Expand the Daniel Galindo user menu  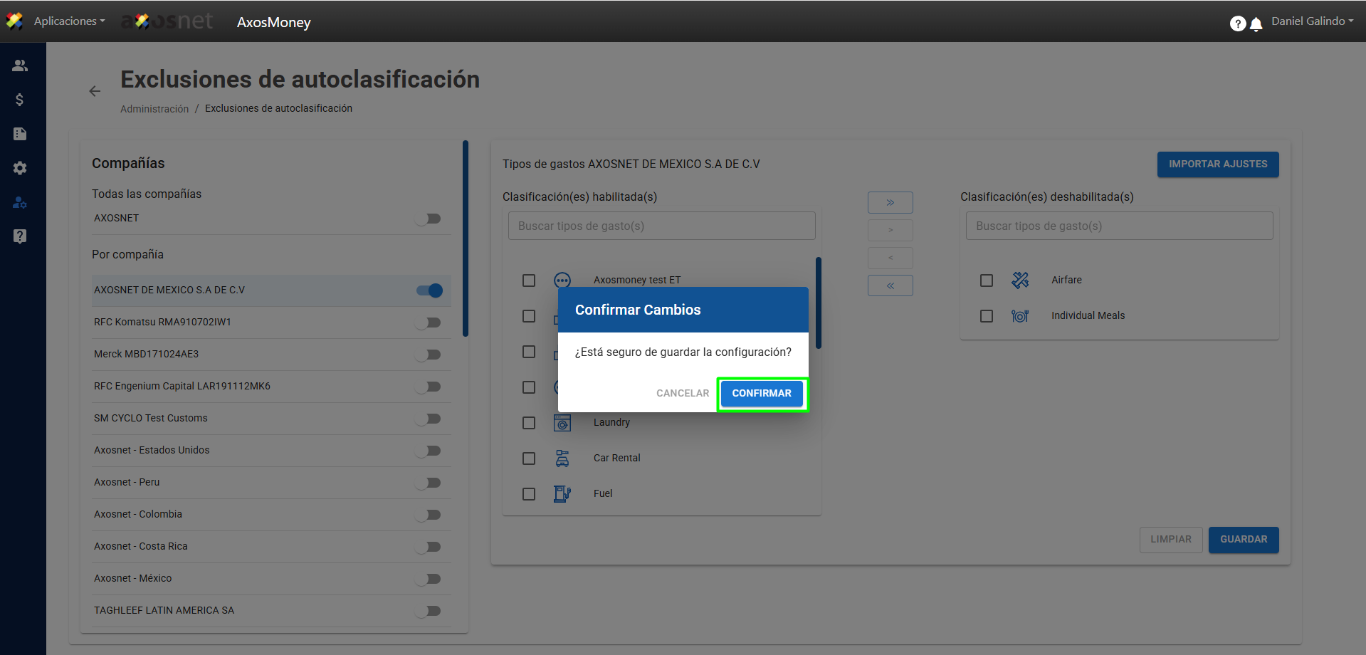click(1312, 21)
